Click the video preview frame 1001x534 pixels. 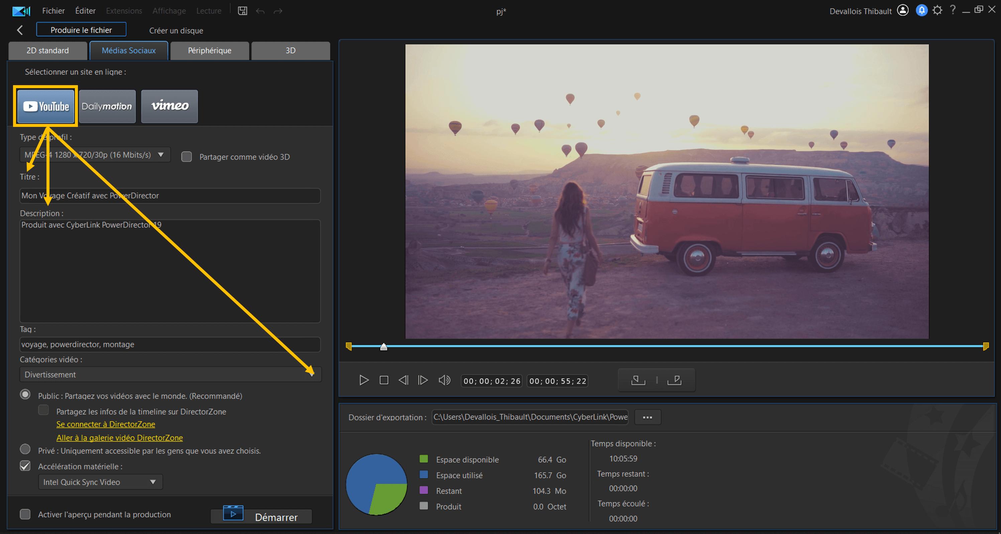pos(667,191)
